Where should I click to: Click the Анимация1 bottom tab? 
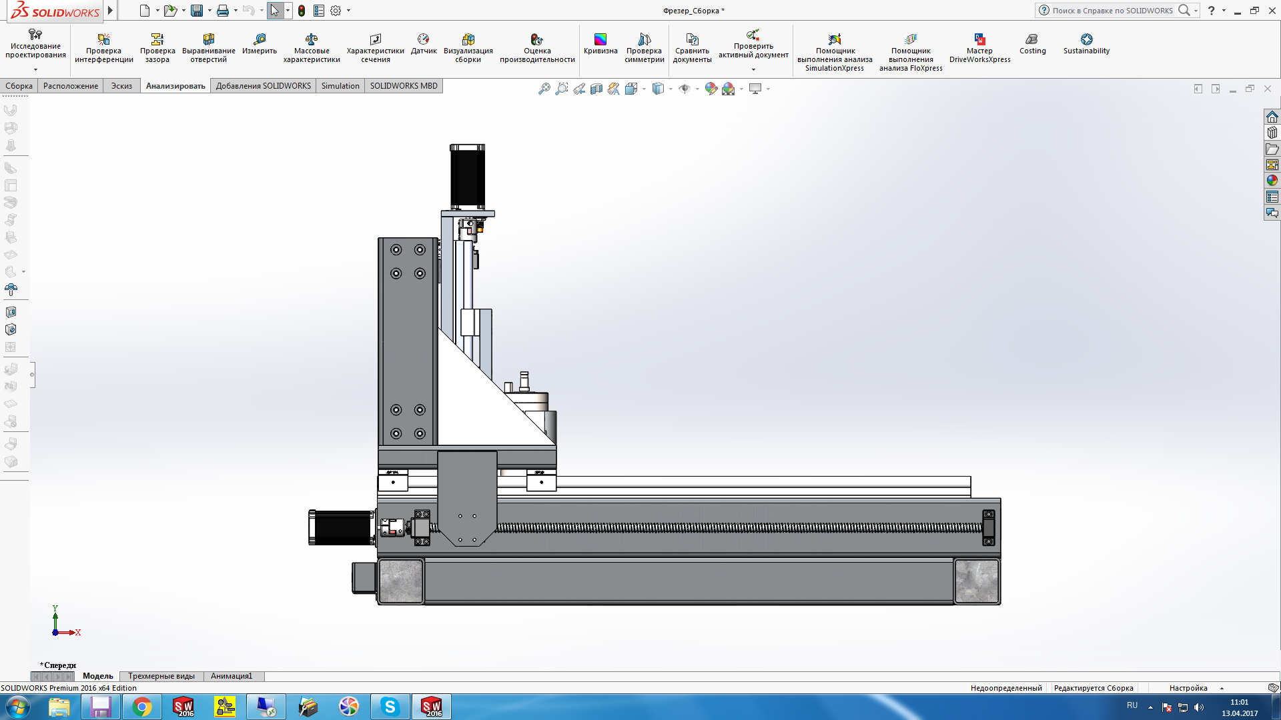pyautogui.click(x=232, y=676)
